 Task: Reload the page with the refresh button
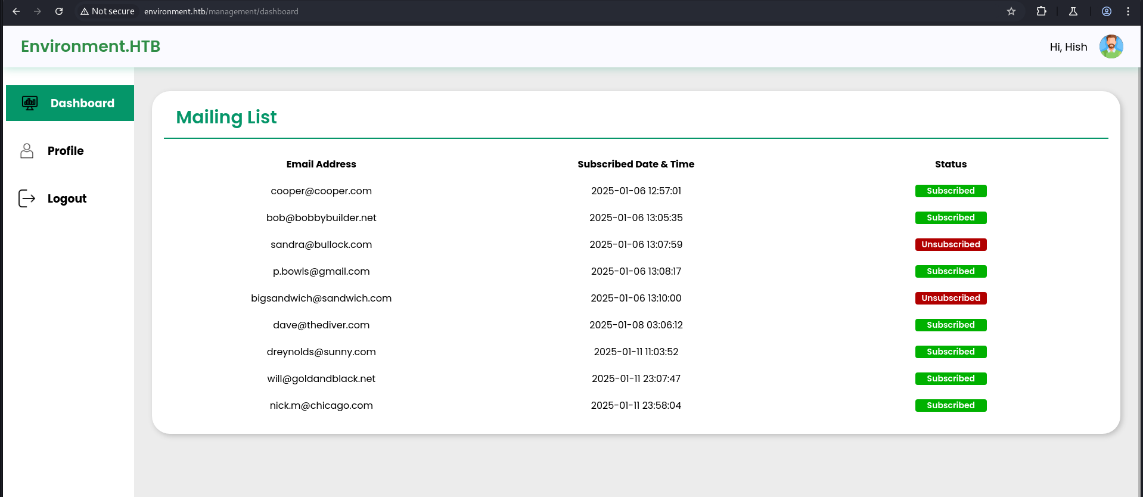(59, 11)
